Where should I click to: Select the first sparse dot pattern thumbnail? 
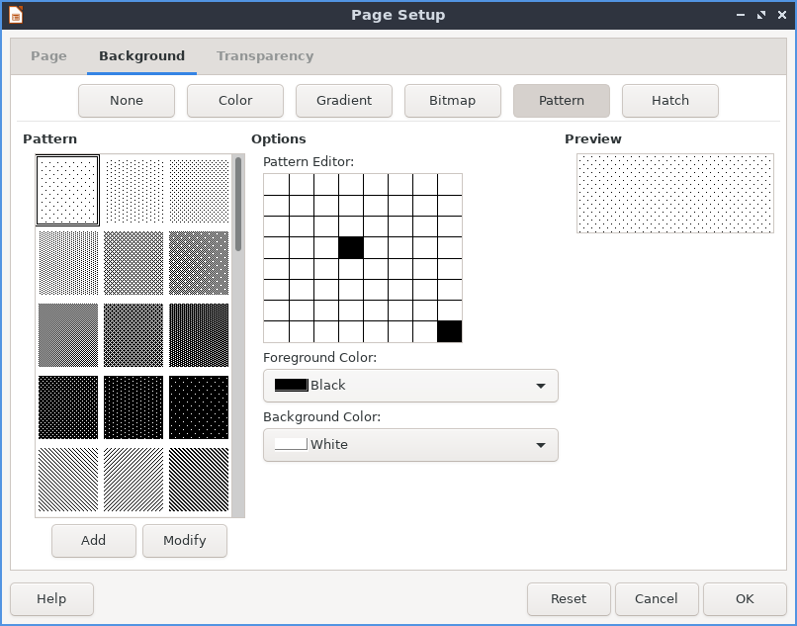pos(67,190)
